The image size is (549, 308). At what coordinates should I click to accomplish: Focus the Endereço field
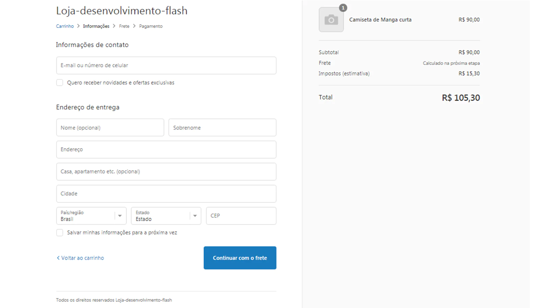[166, 150]
